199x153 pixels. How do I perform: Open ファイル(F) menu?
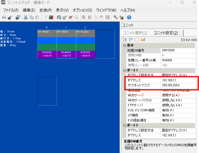point(11,10)
